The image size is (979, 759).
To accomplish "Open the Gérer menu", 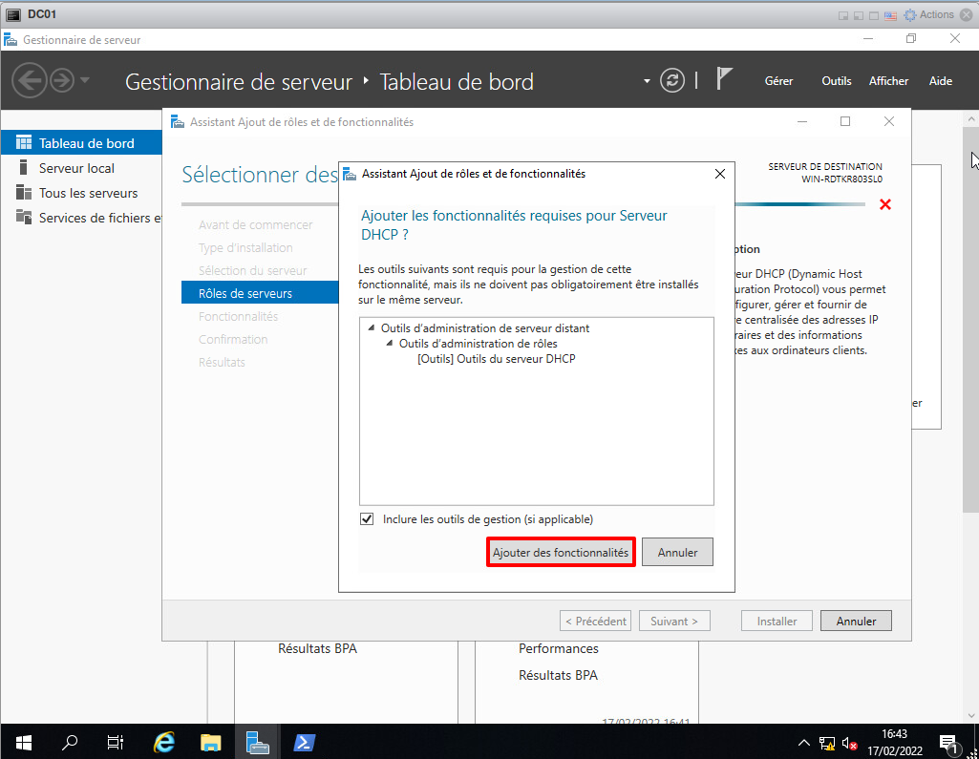I will coord(778,81).
